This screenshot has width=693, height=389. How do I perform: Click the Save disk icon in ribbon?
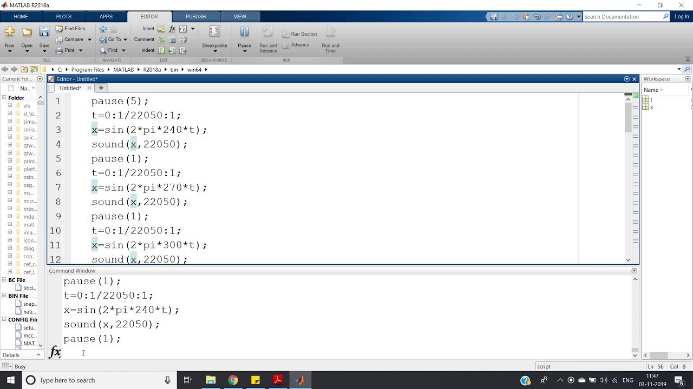pyautogui.click(x=44, y=32)
